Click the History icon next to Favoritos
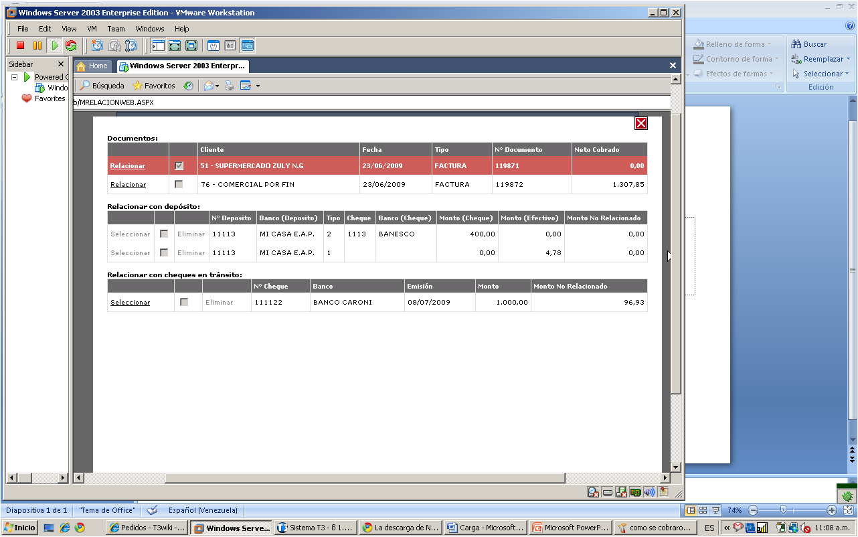 tap(189, 86)
